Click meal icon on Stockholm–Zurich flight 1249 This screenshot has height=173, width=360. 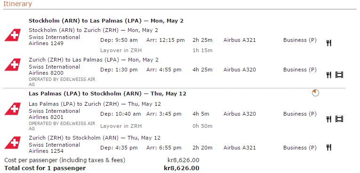(x=329, y=43)
